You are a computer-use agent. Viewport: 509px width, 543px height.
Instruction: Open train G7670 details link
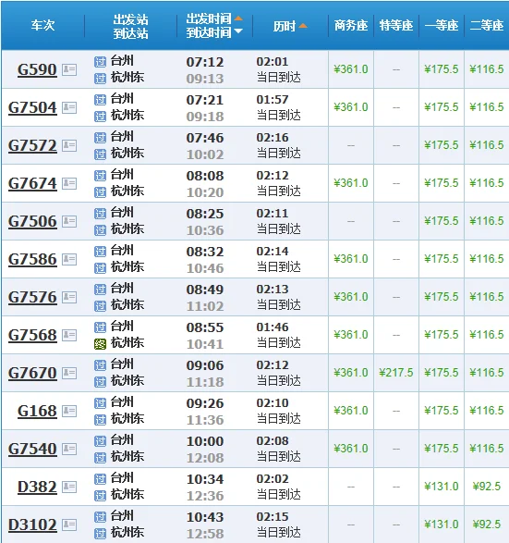click(x=32, y=373)
